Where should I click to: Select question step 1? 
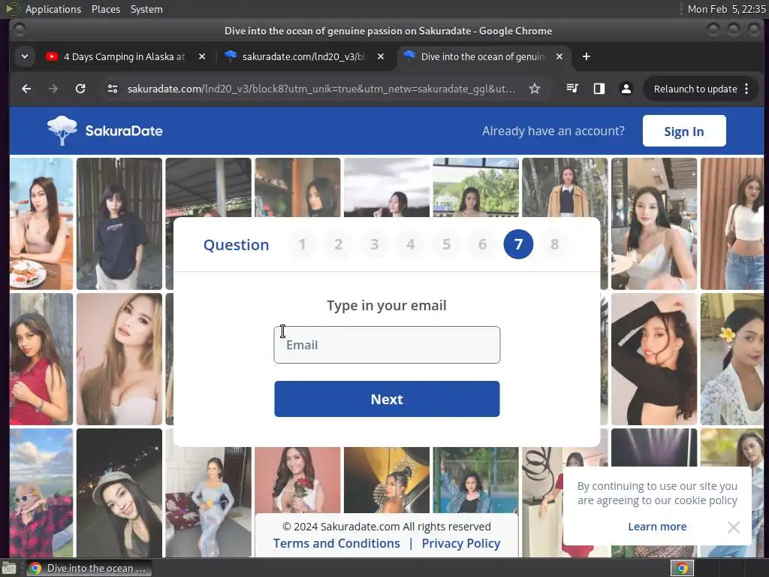[x=302, y=244]
